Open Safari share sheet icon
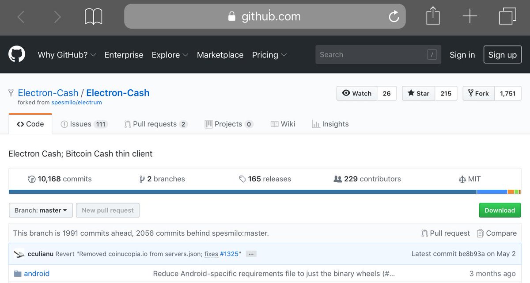 click(x=433, y=16)
